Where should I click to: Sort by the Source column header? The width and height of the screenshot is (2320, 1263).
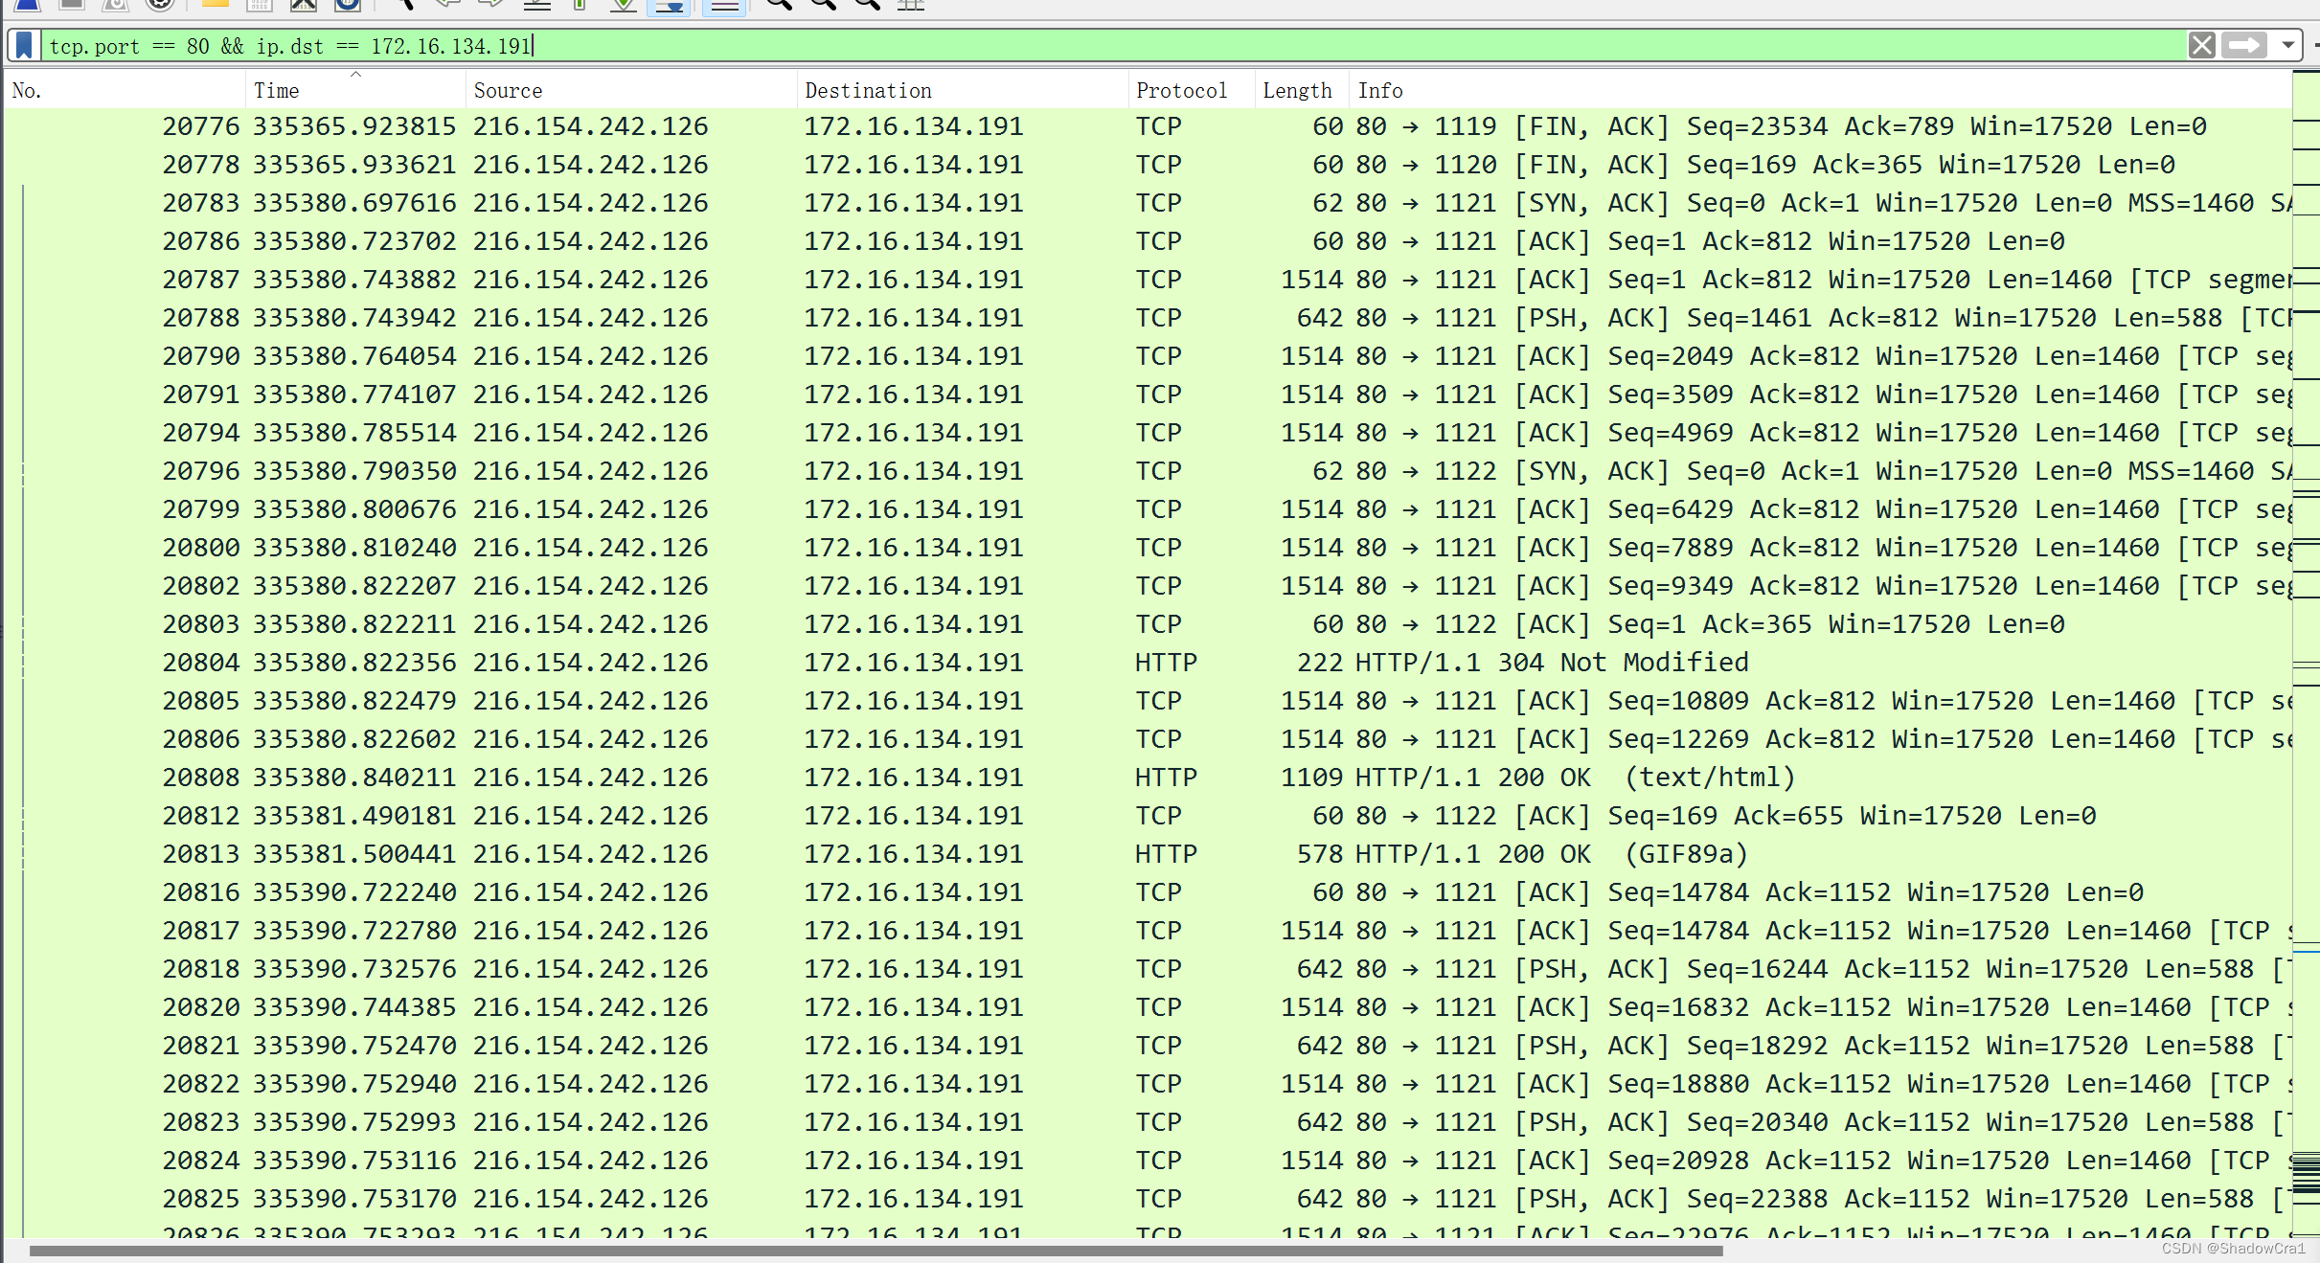631,90
